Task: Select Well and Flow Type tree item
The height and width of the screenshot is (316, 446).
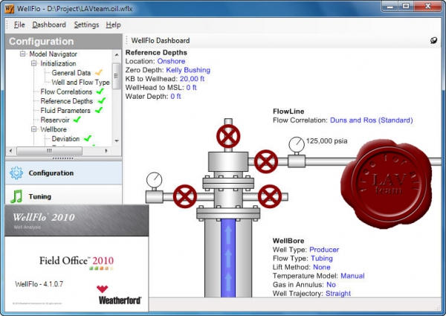Action: [80, 83]
